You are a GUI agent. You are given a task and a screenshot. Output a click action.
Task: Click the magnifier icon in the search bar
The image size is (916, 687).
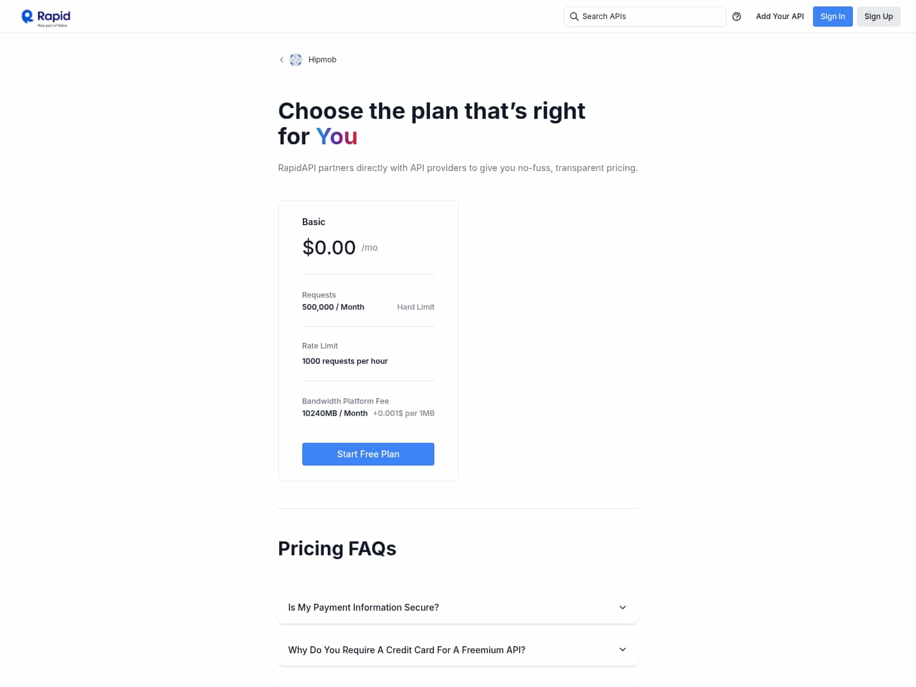click(574, 17)
